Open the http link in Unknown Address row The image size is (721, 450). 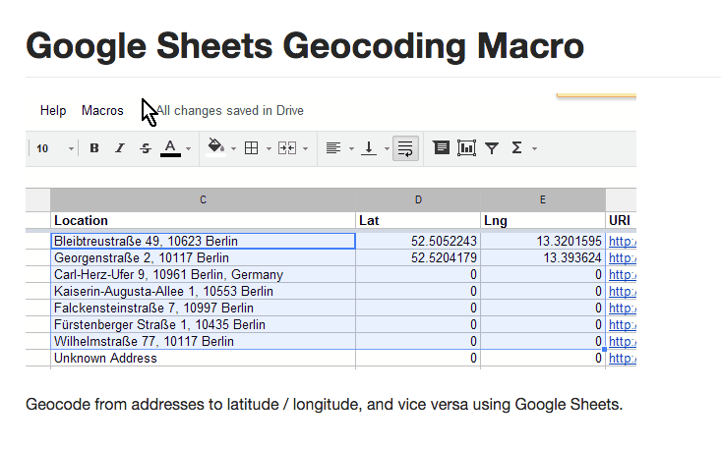click(622, 359)
